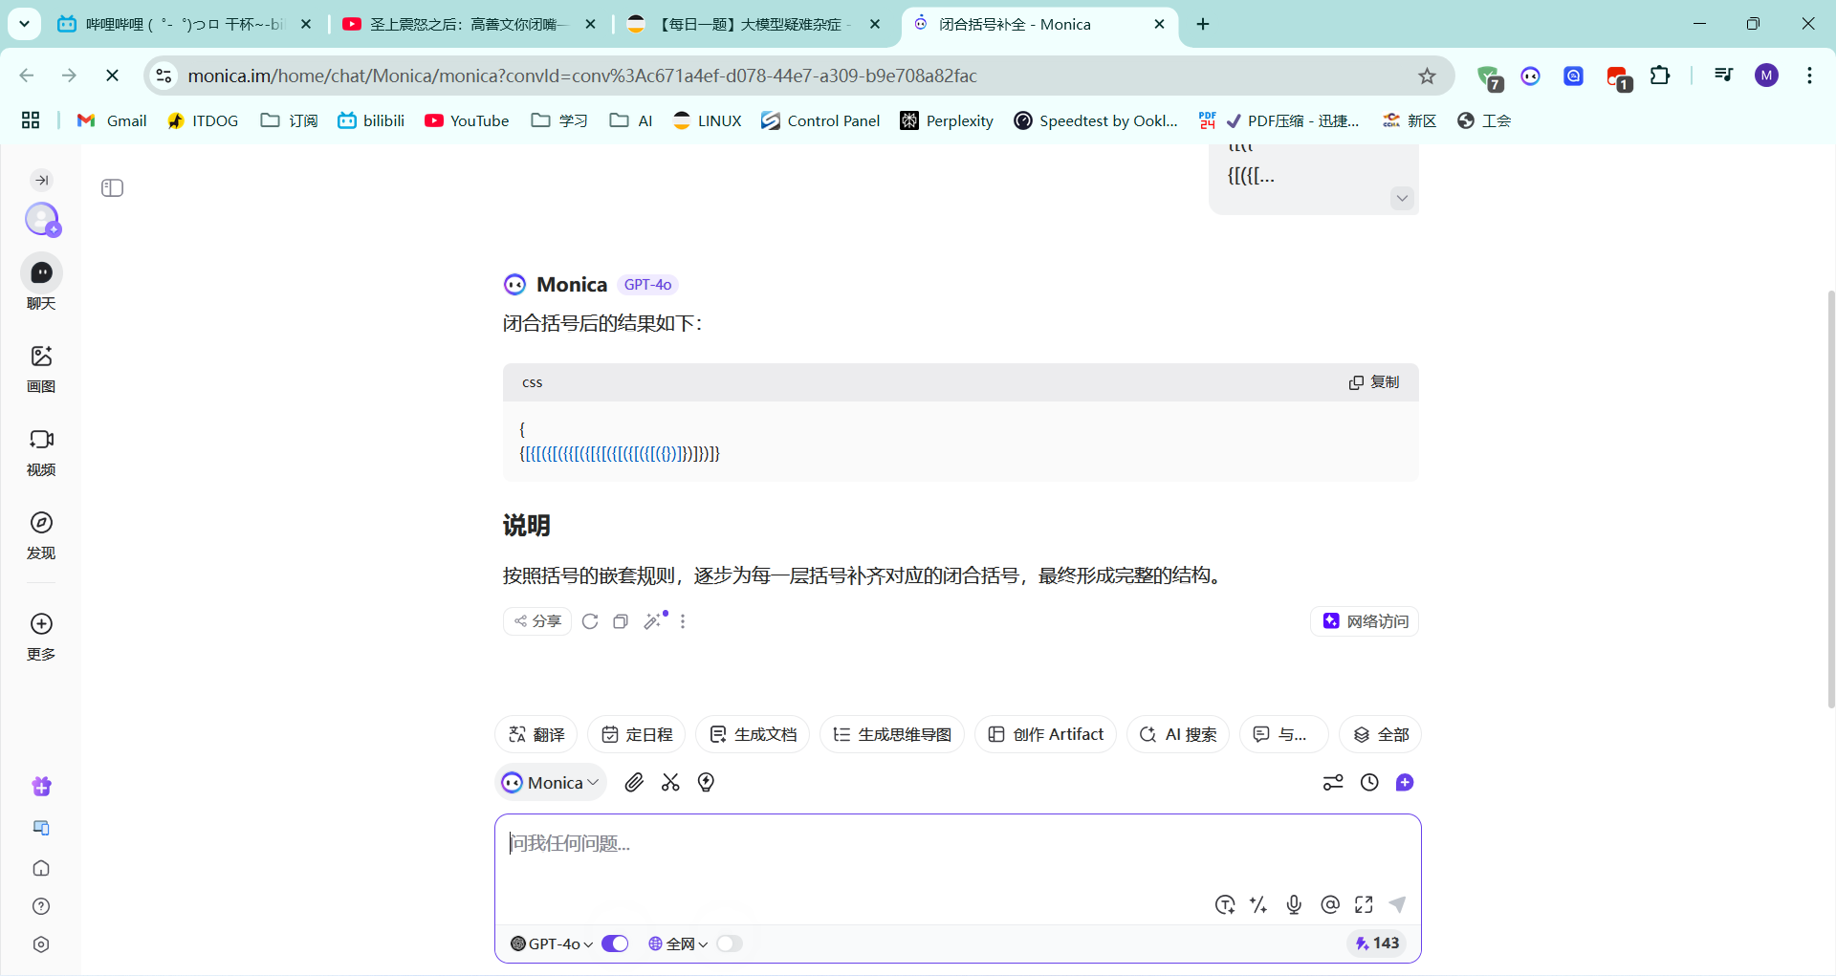Viewport: 1836px width, 976px height.
Task: Click the 分享 share button
Action: (537, 621)
